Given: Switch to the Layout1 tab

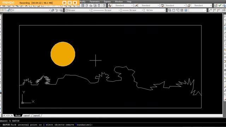Looking at the screenshot, I should pos(27,115).
